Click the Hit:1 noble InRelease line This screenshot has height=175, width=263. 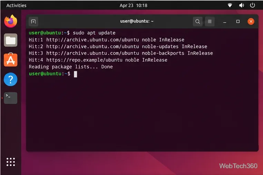click(x=107, y=40)
